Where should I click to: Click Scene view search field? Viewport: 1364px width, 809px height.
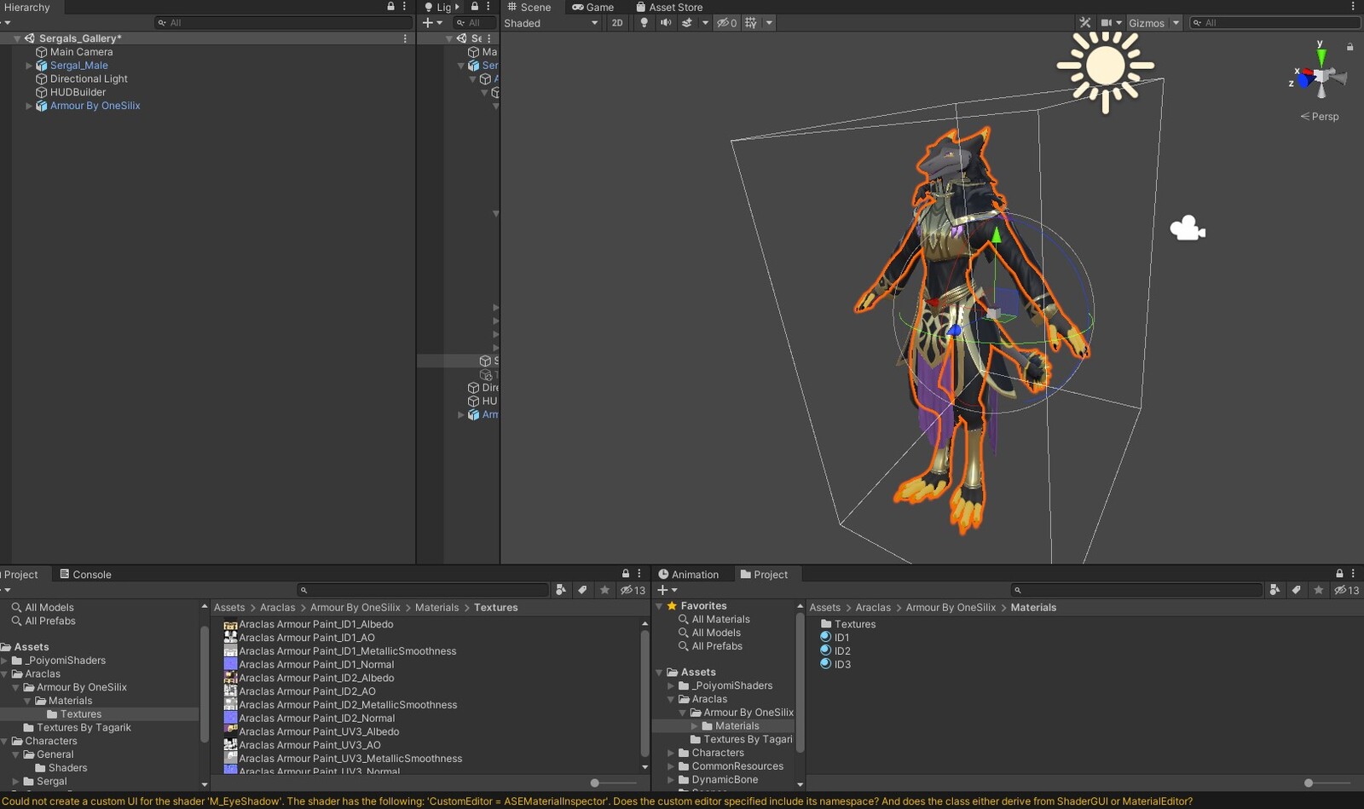tap(1274, 23)
